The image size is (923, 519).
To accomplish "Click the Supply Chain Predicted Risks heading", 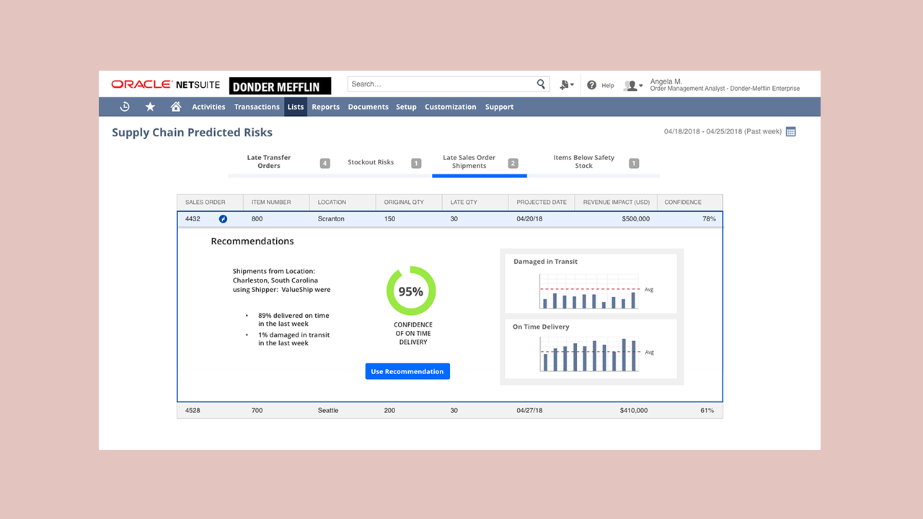I will click(192, 133).
